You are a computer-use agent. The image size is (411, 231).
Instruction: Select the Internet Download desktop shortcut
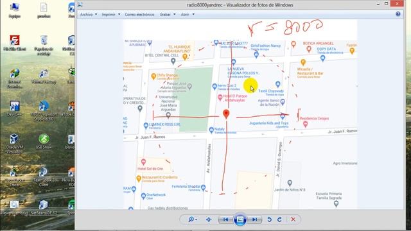[14, 78]
